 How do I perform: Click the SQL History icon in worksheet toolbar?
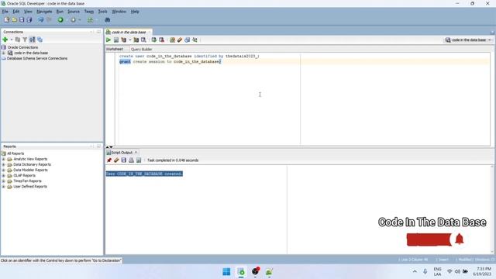(188, 40)
